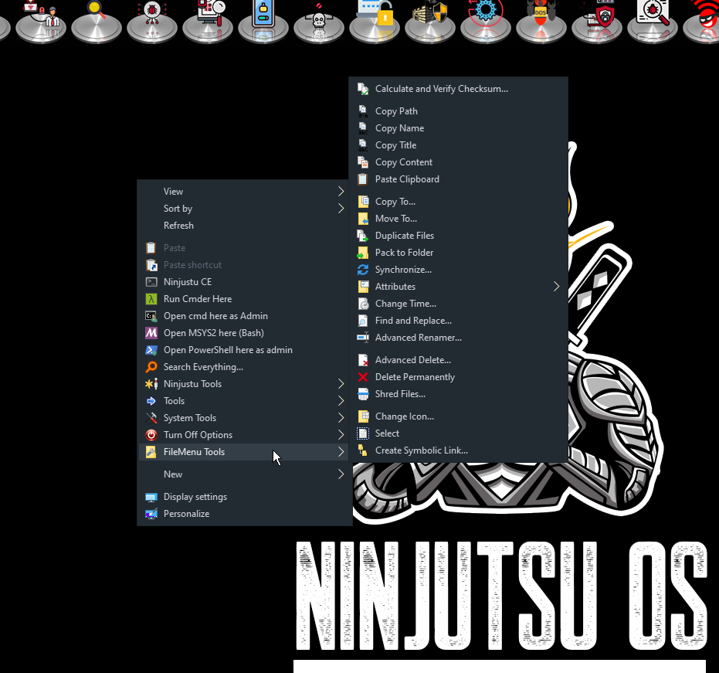Expand the Sort by submenu arrow
Viewport: 719px width, 673px height.
(x=341, y=209)
